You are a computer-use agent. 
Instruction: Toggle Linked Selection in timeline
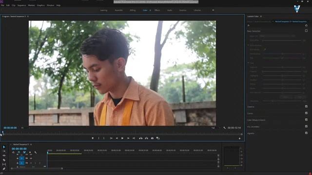pos(24,152)
